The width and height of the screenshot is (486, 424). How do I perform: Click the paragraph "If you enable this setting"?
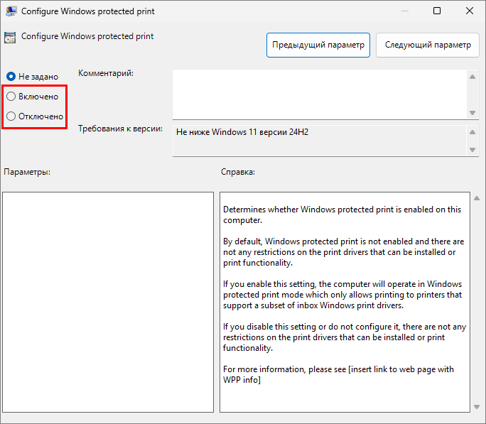point(342,295)
